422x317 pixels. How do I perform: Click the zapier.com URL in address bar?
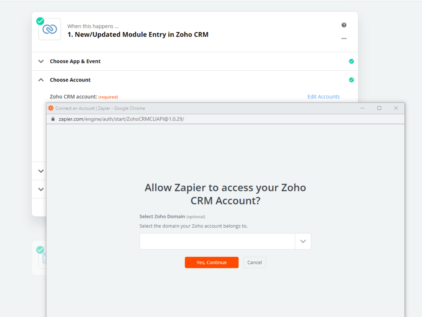click(x=122, y=119)
